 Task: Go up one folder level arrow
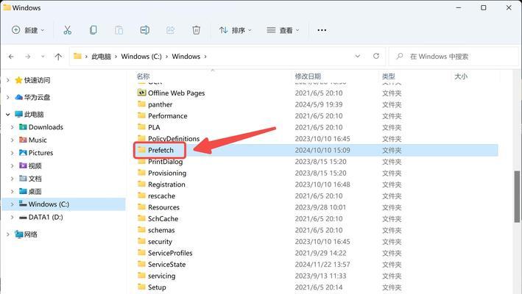click(58, 57)
